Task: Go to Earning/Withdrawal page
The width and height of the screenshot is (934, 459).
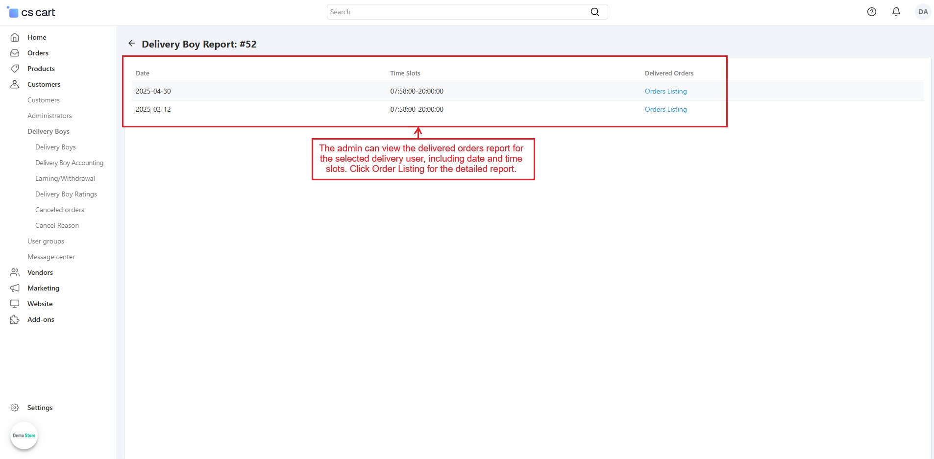Action: (65, 178)
